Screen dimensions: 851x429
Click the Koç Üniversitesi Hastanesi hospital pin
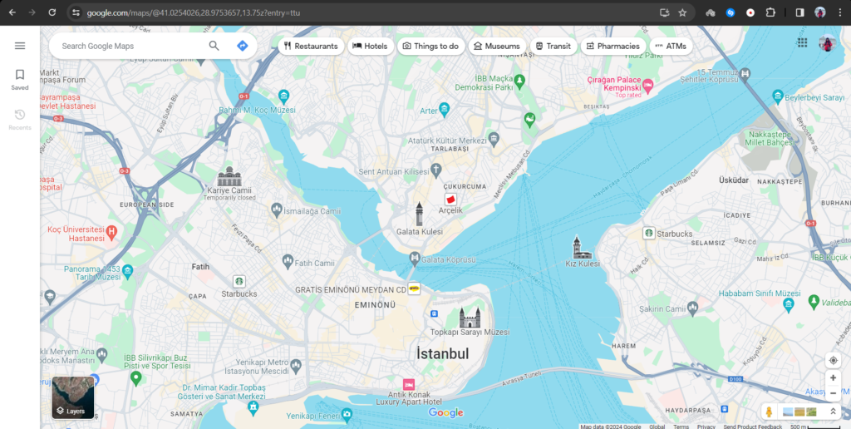click(111, 233)
